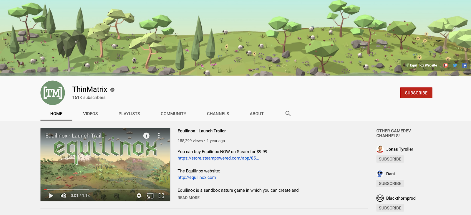
Task: View the About tab
Action: click(257, 114)
